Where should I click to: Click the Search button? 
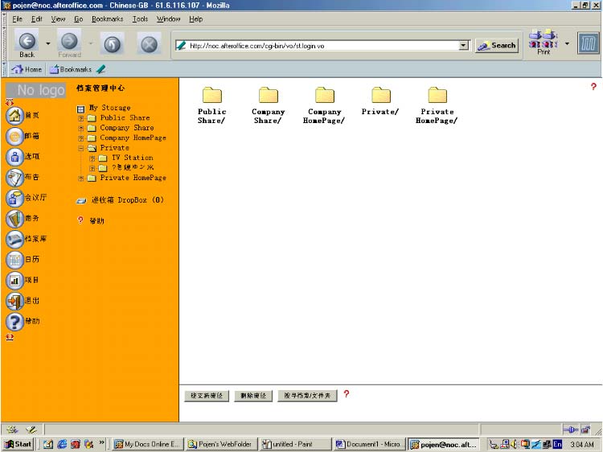coord(497,46)
